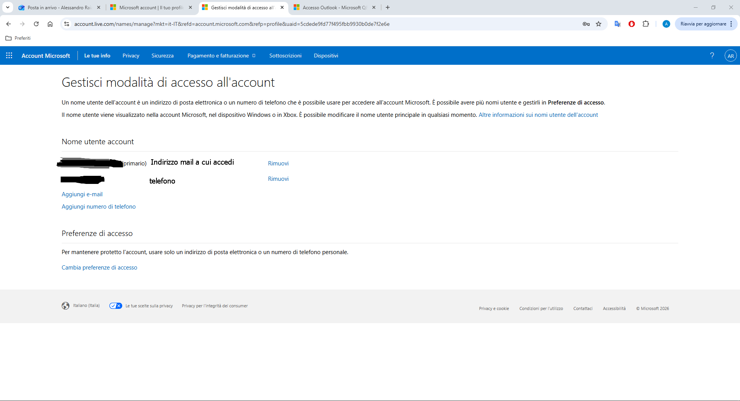
Task: Go back to the previous page
Action: click(8, 24)
